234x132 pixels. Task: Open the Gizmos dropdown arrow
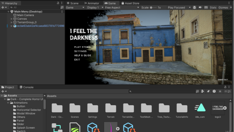click(x=231, y=7)
